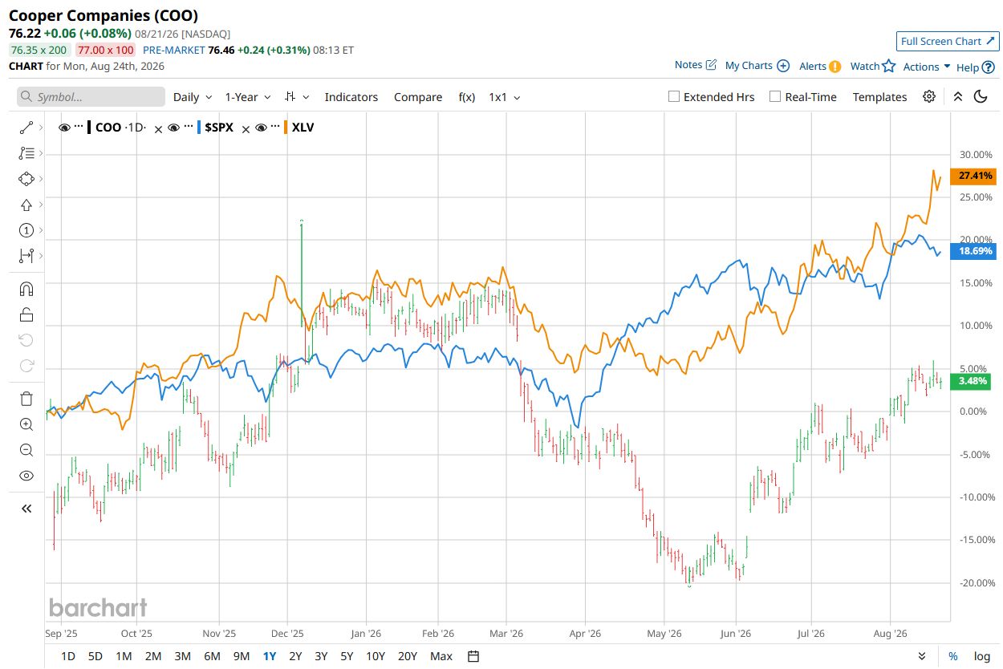The height and width of the screenshot is (669, 1003).
Task: Zoom in on the chart
Action: pos(26,424)
